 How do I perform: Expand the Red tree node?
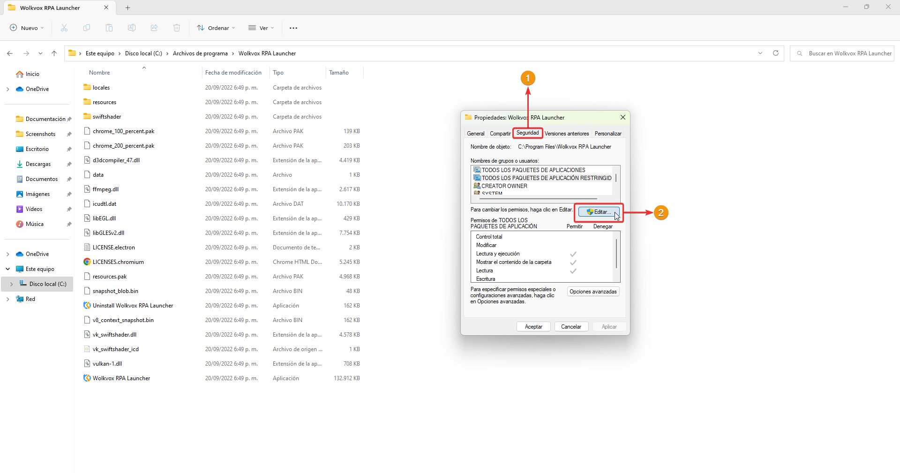7,299
